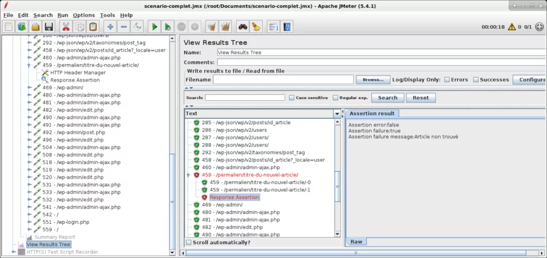Open the Options menu
Image resolution: width=547 pixels, height=258 pixels.
(84, 15)
